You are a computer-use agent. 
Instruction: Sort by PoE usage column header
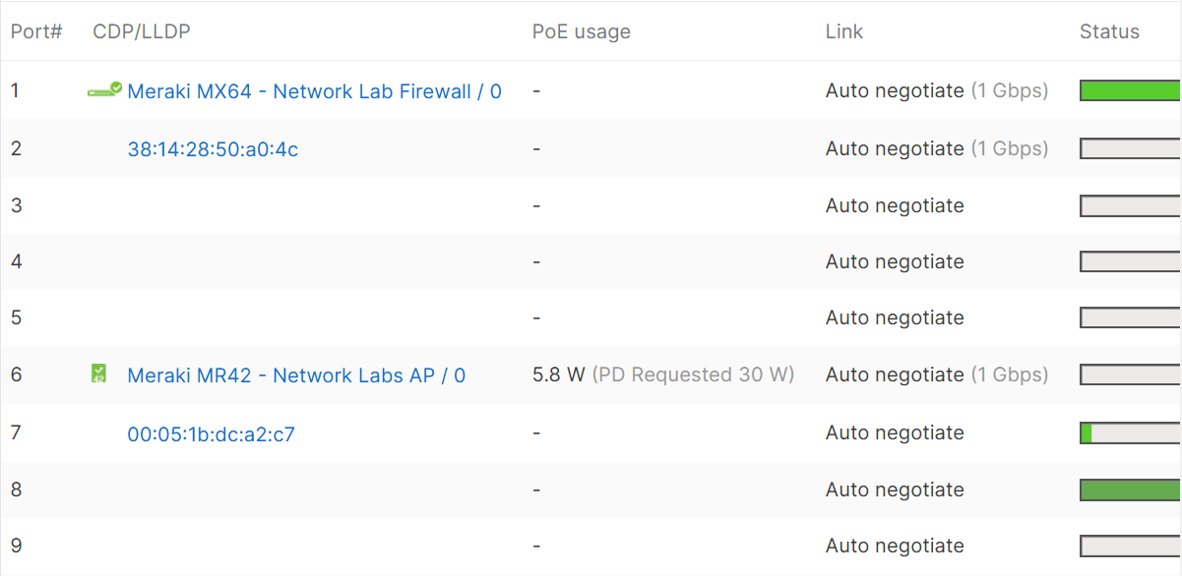[582, 31]
